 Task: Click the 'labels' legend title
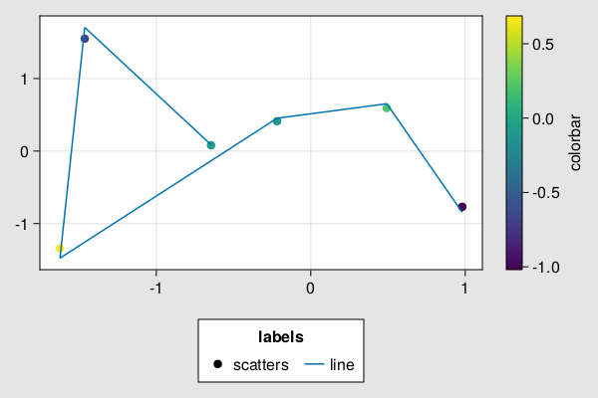[281, 337]
